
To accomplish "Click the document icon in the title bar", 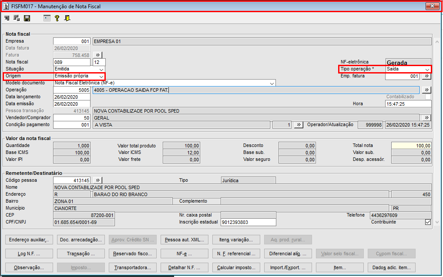I will tap(6, 6).
